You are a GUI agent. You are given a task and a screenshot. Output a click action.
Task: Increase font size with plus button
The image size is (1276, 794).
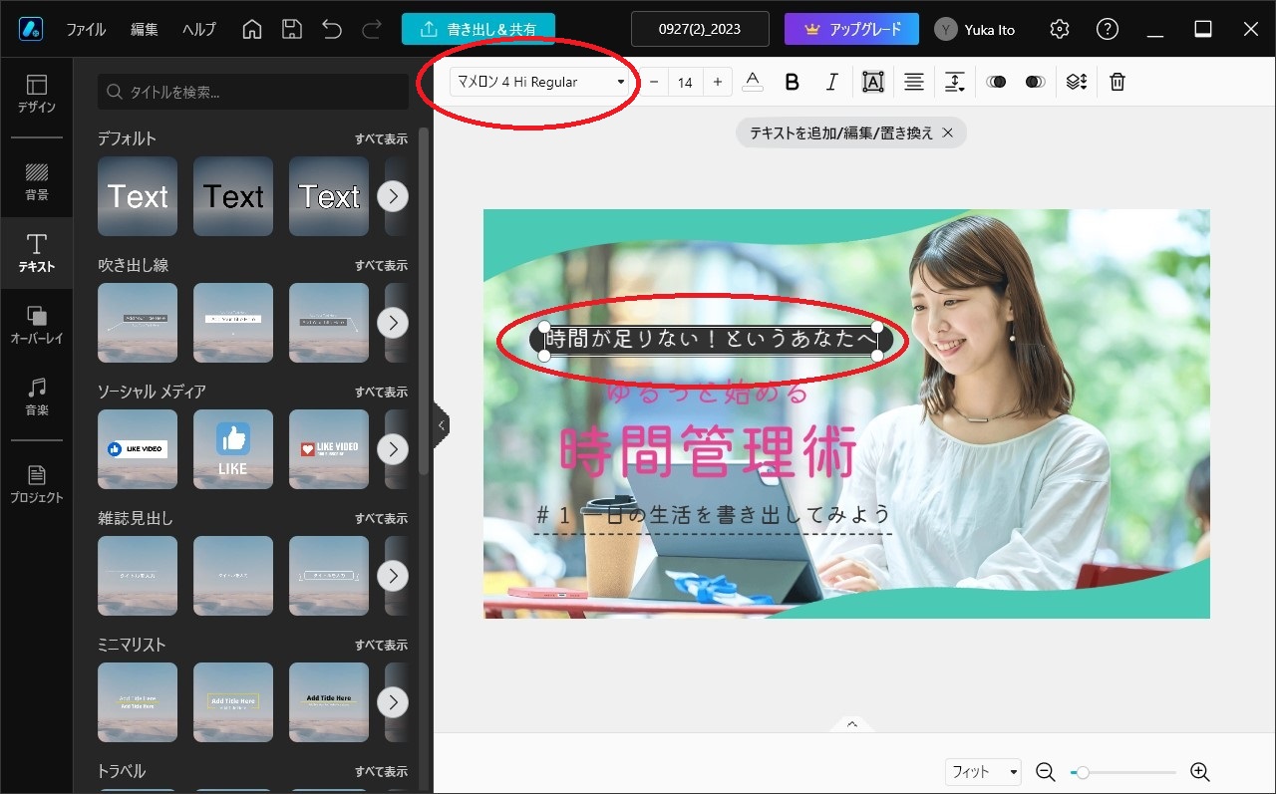(x=717, y=82)
